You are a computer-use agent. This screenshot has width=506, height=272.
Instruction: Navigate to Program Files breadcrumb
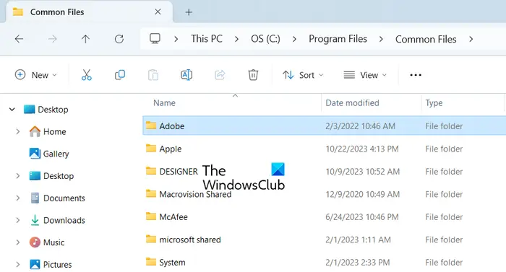[x=338, y=39]
